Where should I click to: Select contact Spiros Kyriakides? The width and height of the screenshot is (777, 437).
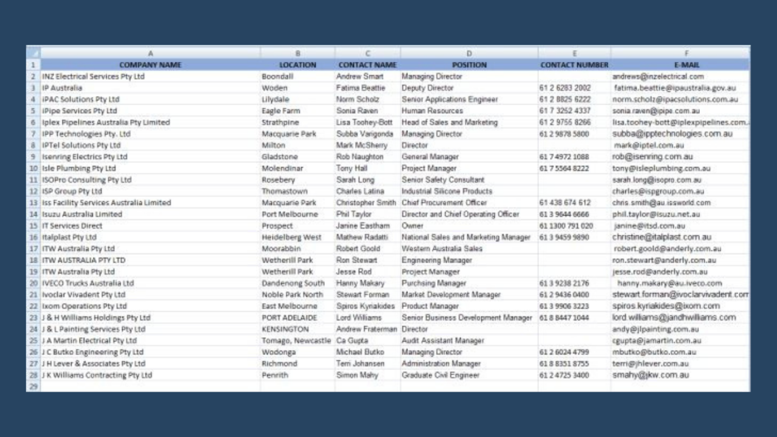click(367, 306)
